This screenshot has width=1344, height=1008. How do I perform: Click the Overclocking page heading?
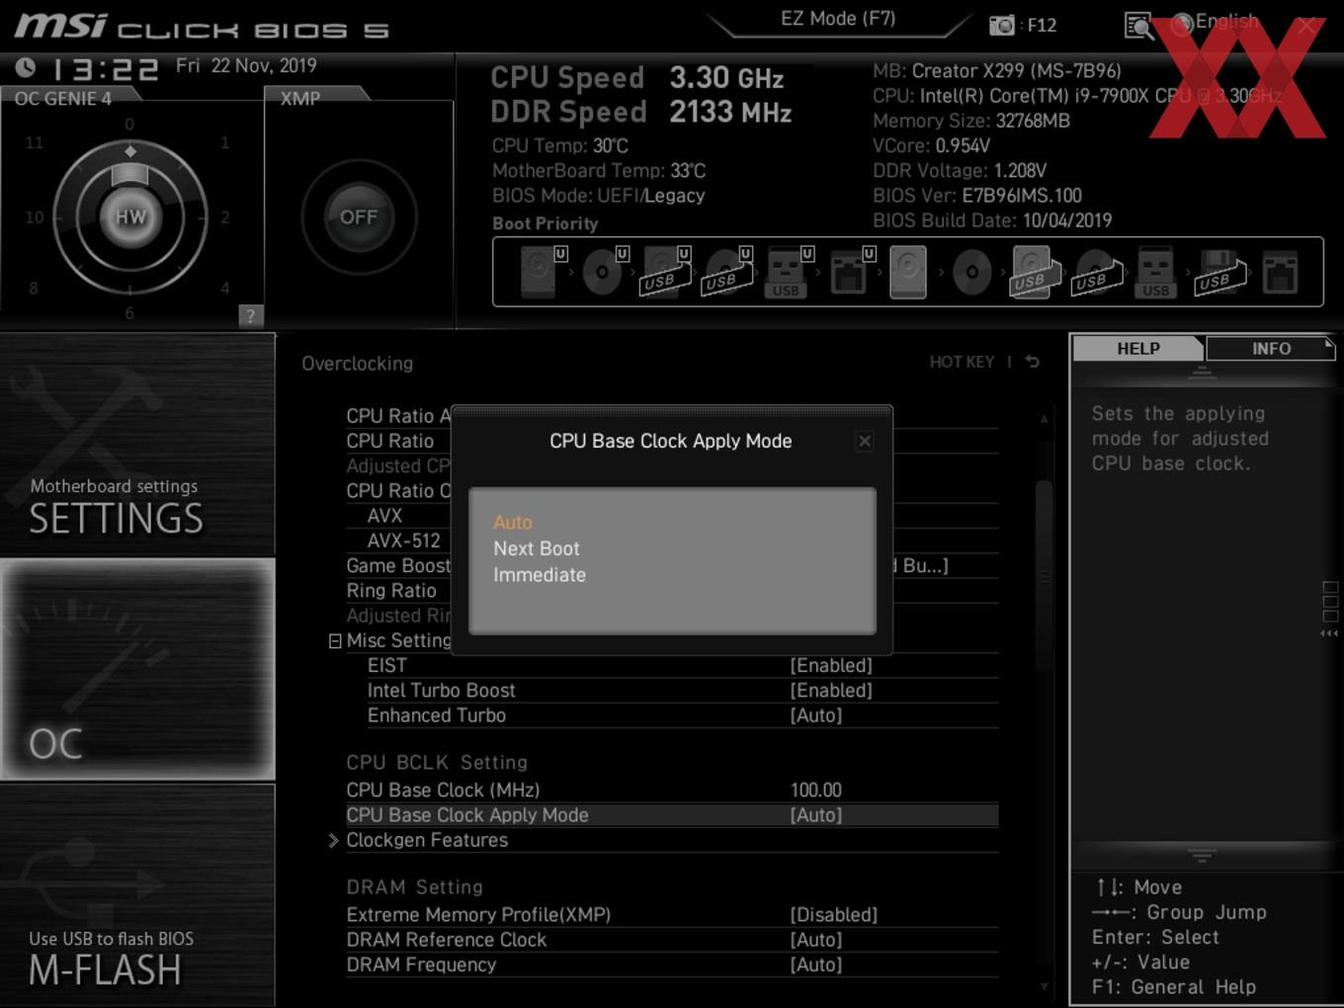357,364
